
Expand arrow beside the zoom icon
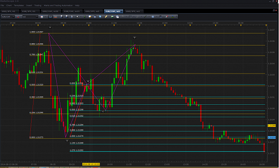coord(126,16)
